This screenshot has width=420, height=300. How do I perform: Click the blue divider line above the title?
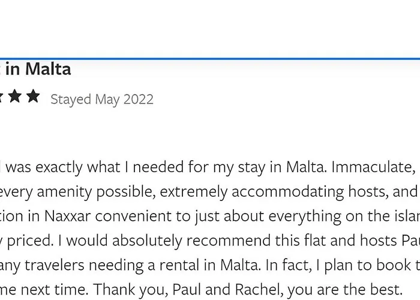coord(210,59)
